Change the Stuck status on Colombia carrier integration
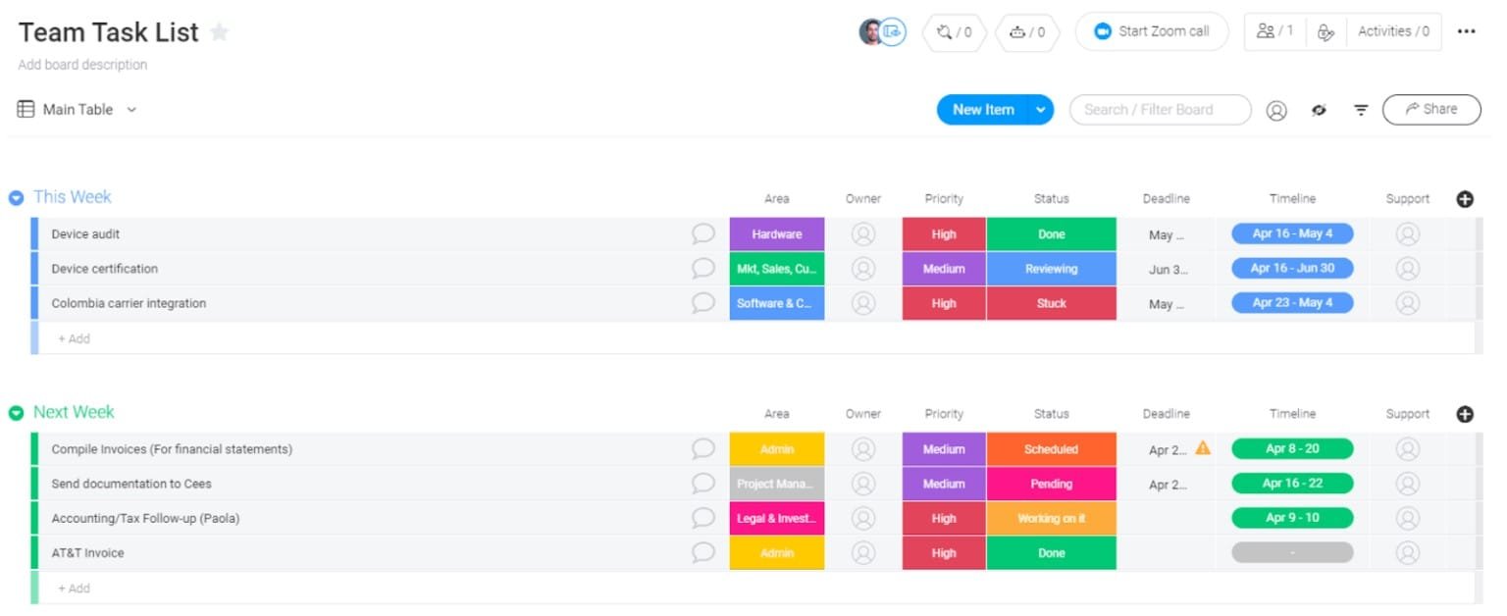Screen dimensions: 1507x616 [1051, 303]
